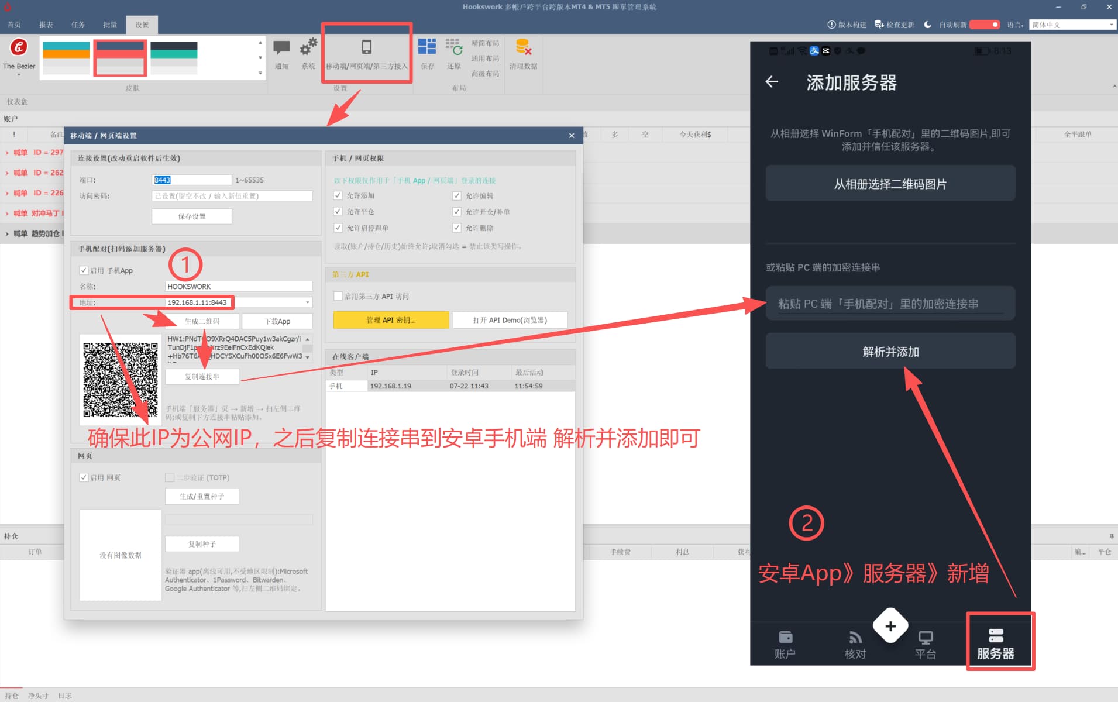
Task: Close the 移动端 / 网页端设置 dialog
Action: point(572,136)
